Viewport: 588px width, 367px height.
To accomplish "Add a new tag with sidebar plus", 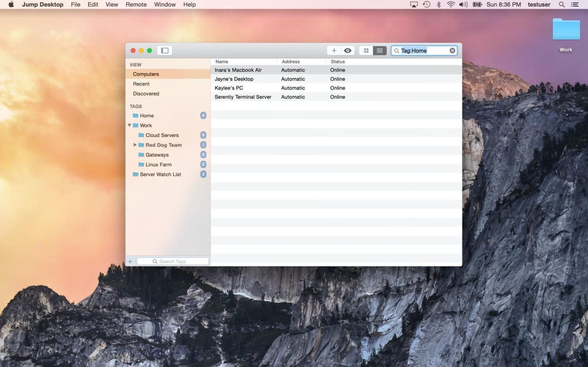I will [x=130, y=261].
